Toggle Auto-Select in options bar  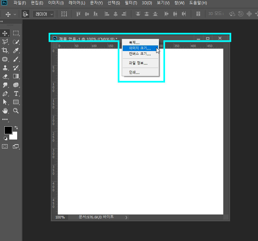(x=25, y=14)
